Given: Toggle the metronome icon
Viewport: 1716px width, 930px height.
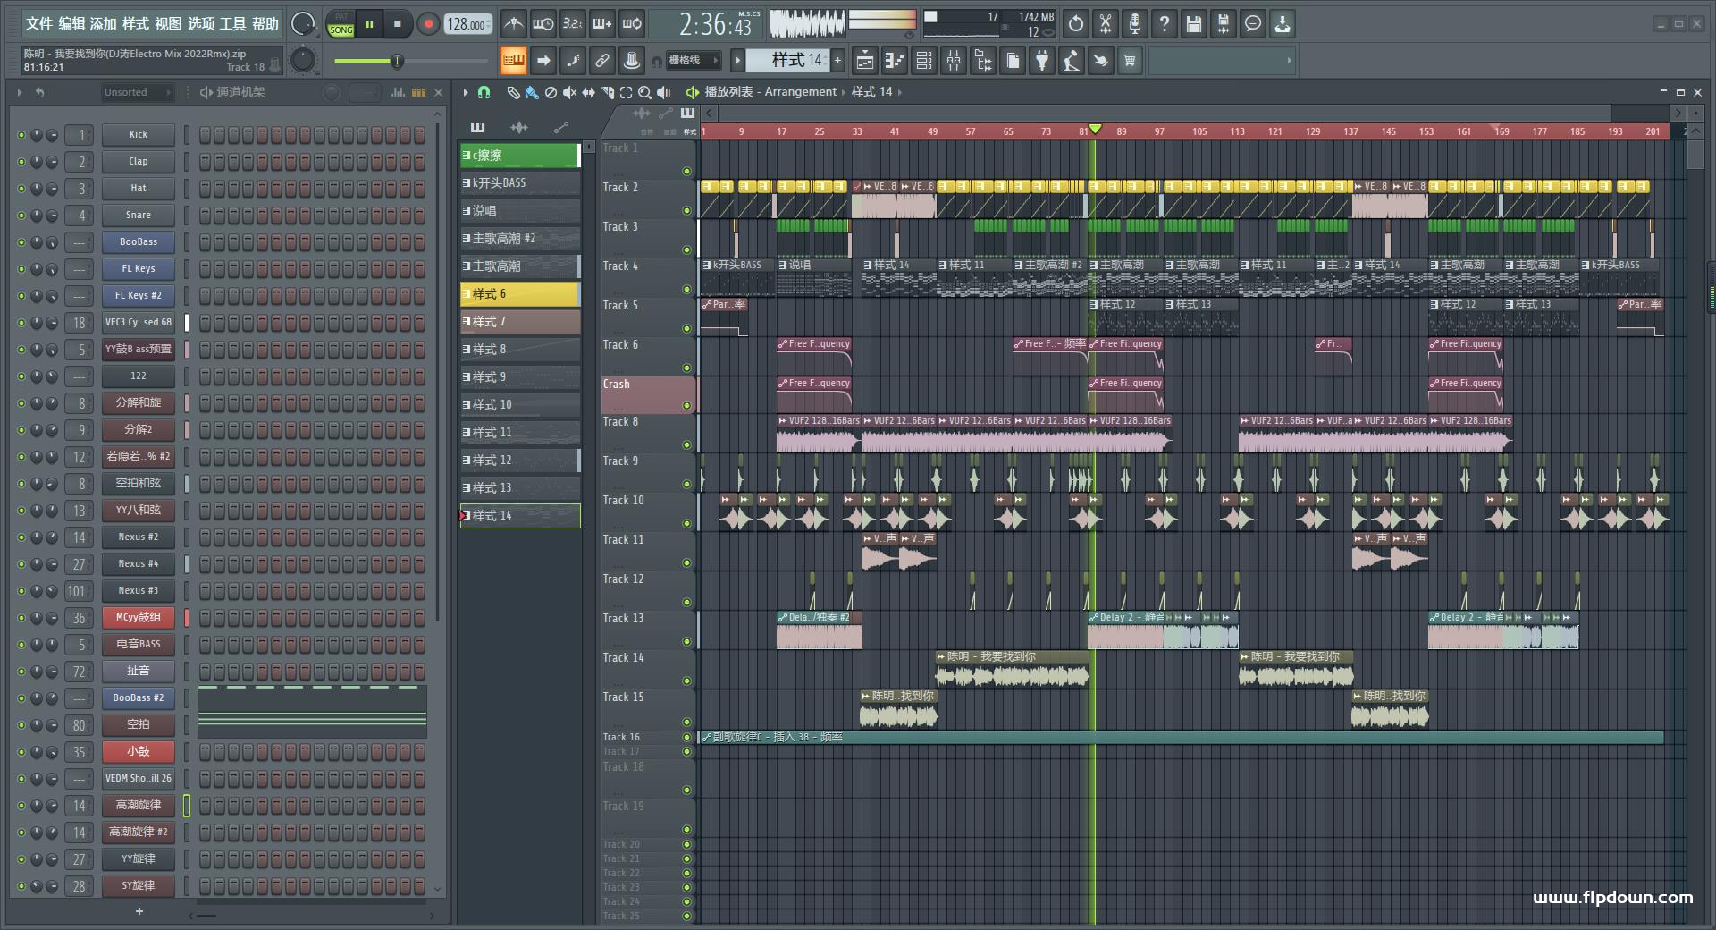Looking at the screenshot, I should point(513,24).
